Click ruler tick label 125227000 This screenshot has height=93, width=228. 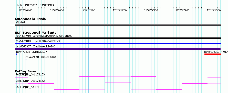pos(57,10)
